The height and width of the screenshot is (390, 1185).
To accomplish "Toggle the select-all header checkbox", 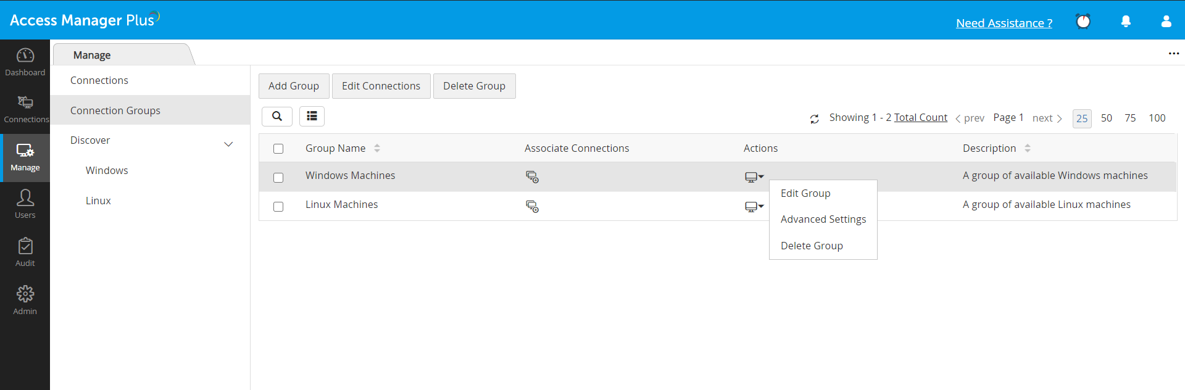I will click(278, 149).
